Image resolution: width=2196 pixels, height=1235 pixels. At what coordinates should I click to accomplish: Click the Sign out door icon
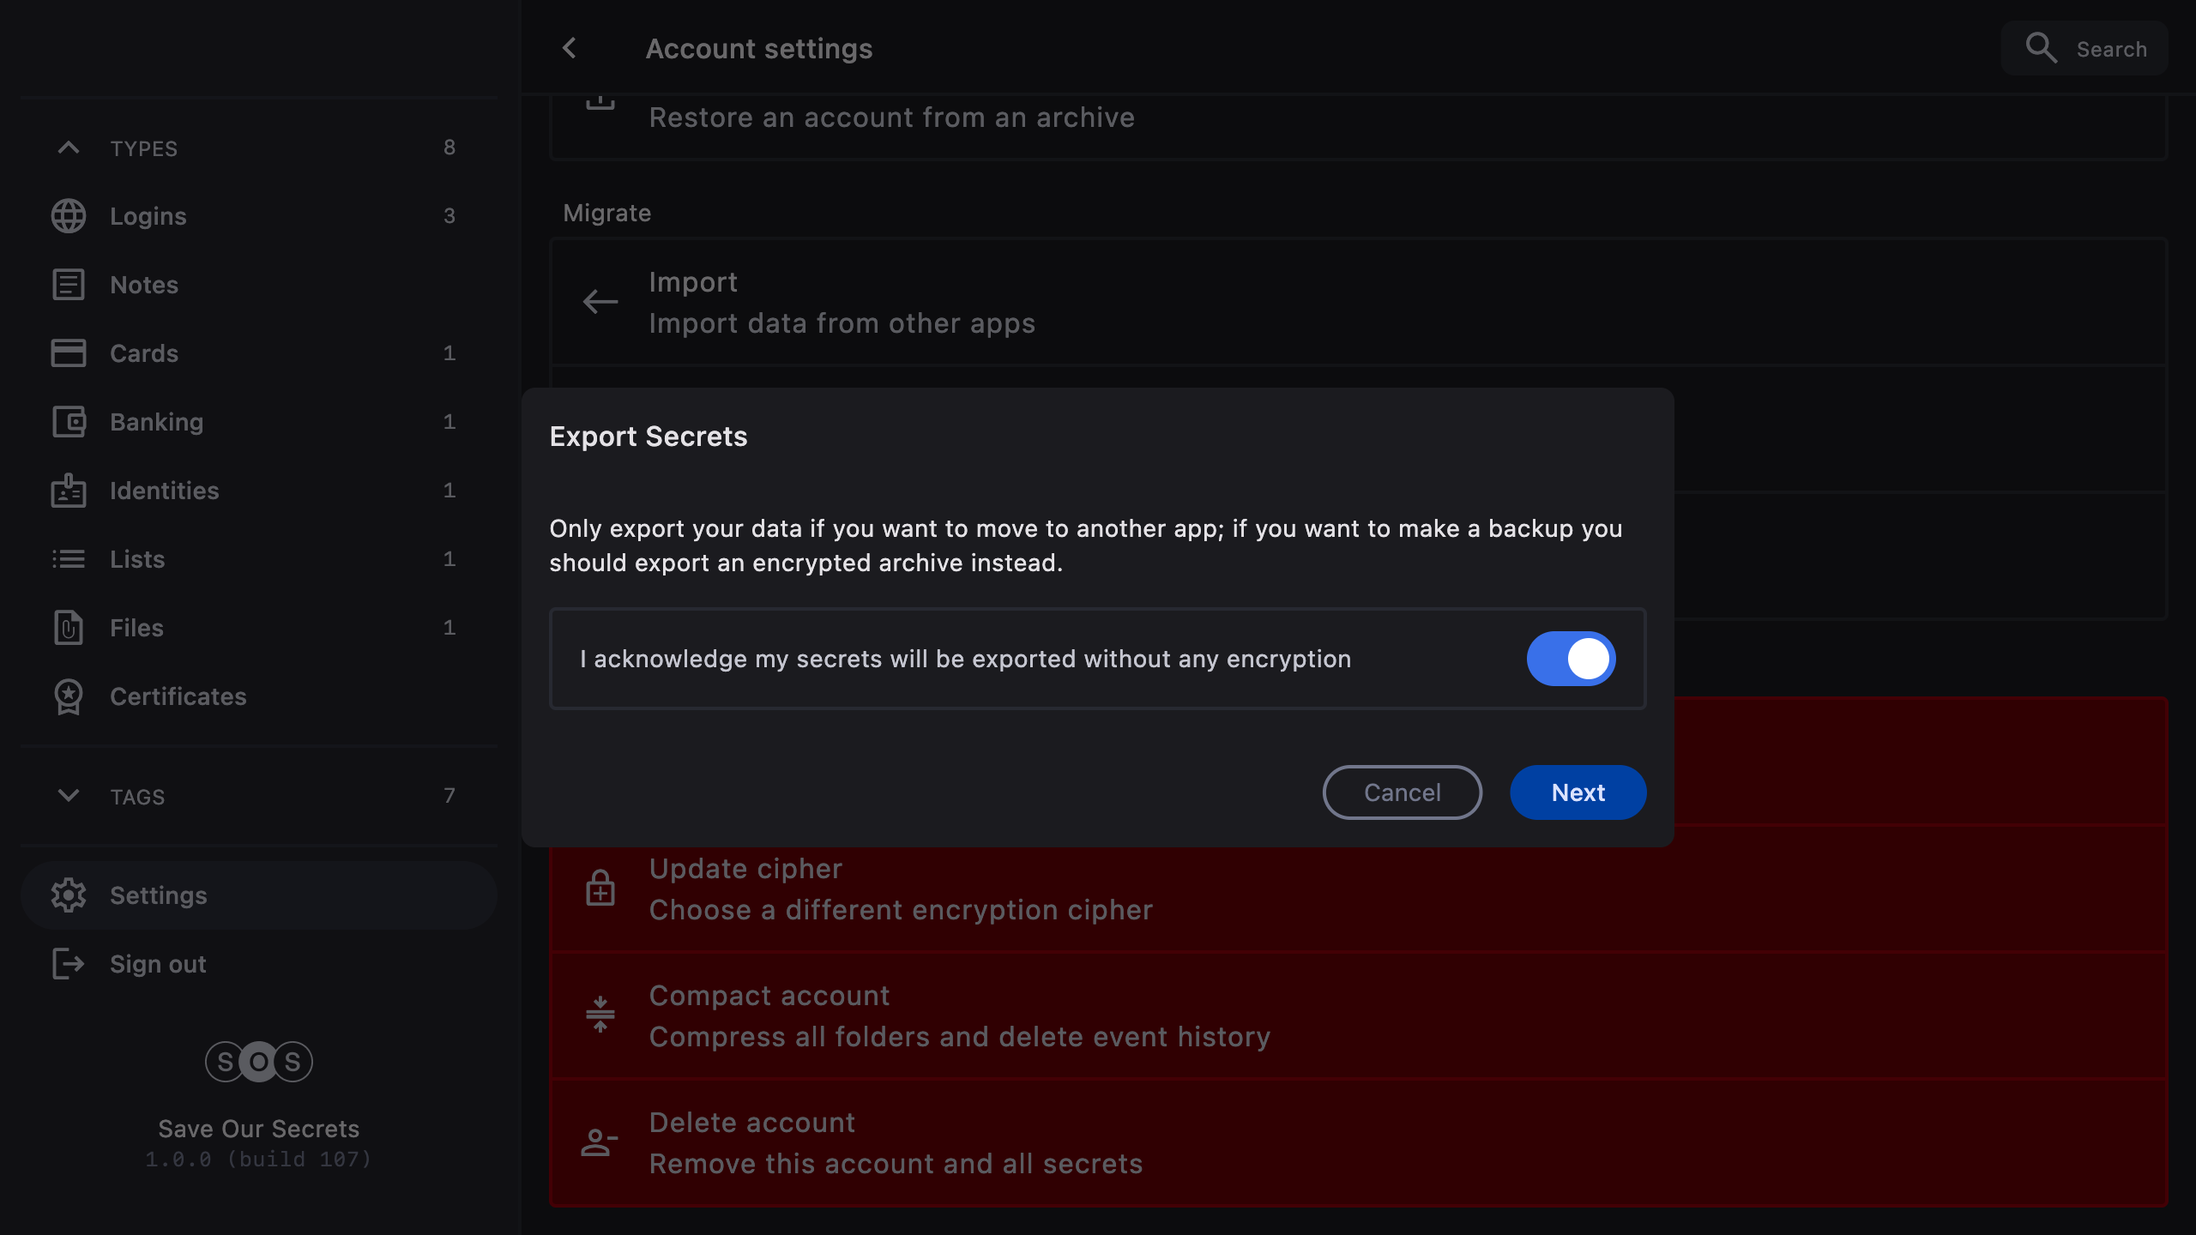pos(69,964)
